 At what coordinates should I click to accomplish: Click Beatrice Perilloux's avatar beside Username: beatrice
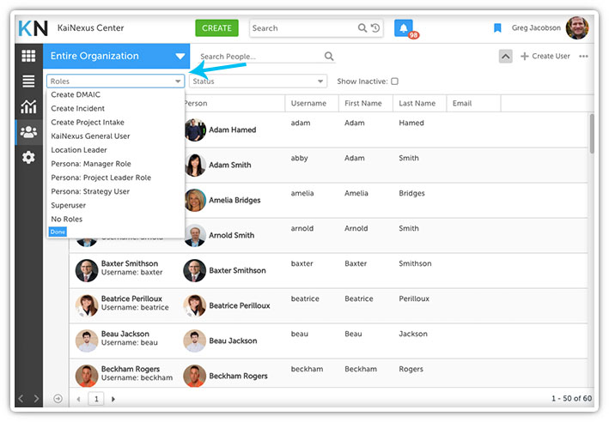point(87,305)
